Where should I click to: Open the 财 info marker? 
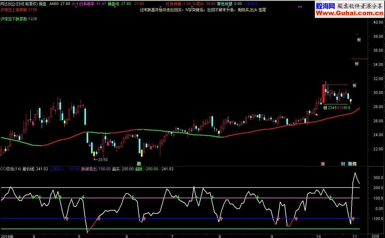tap(343, 164)
